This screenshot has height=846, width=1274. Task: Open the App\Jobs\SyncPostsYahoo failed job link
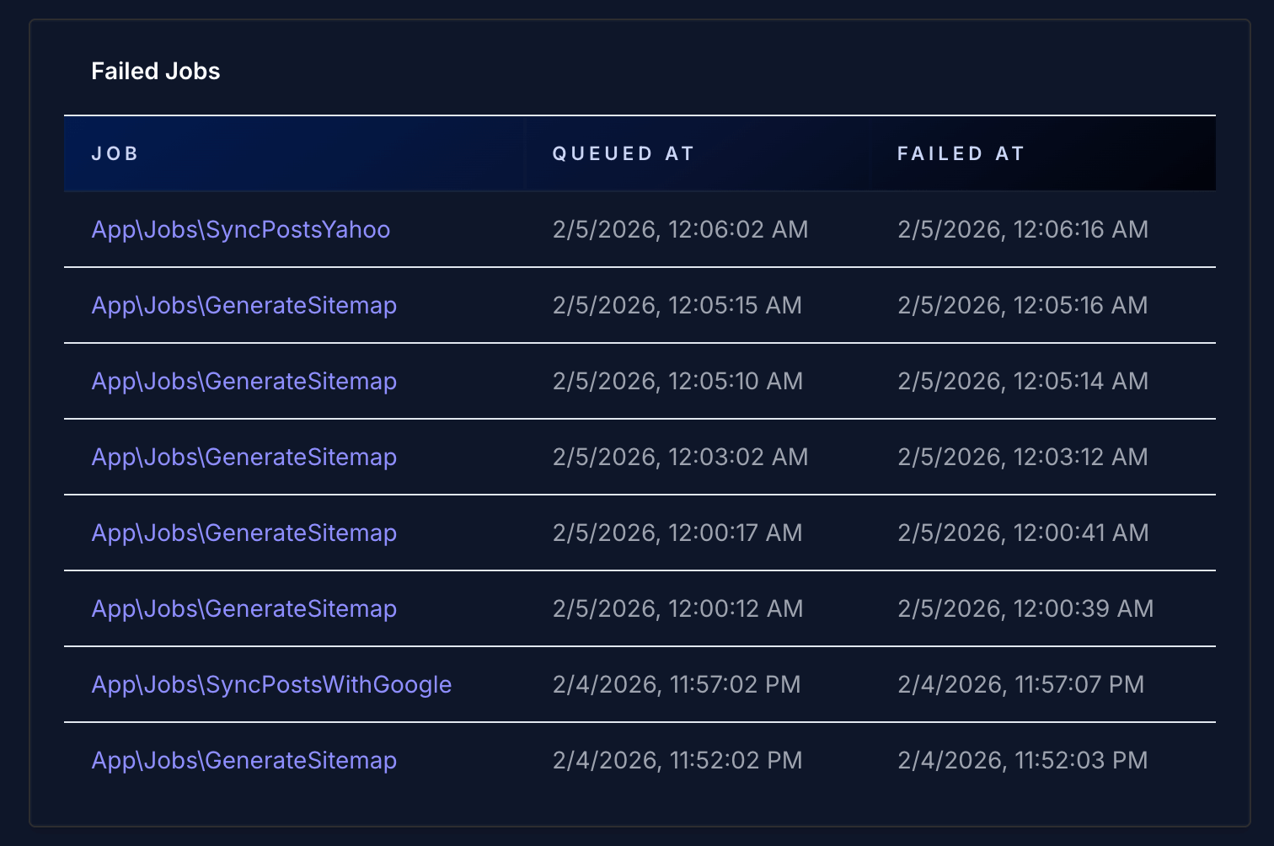240,229
